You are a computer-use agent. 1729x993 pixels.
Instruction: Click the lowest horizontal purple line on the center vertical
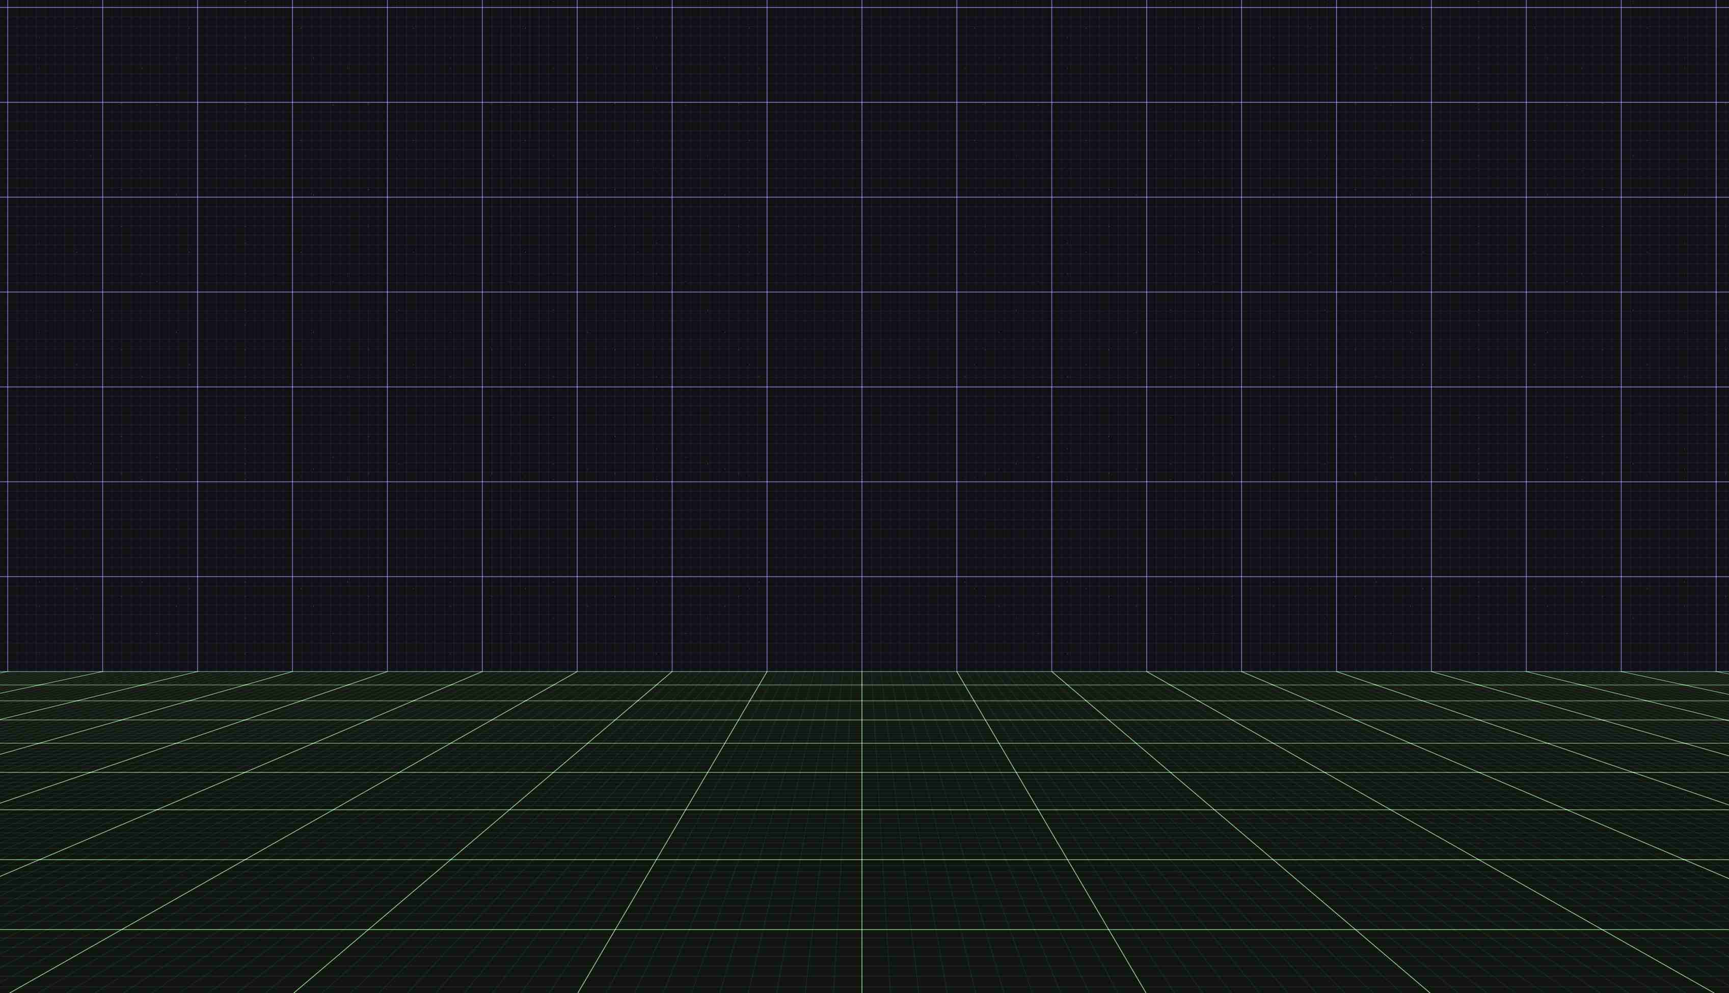[861, 576]
